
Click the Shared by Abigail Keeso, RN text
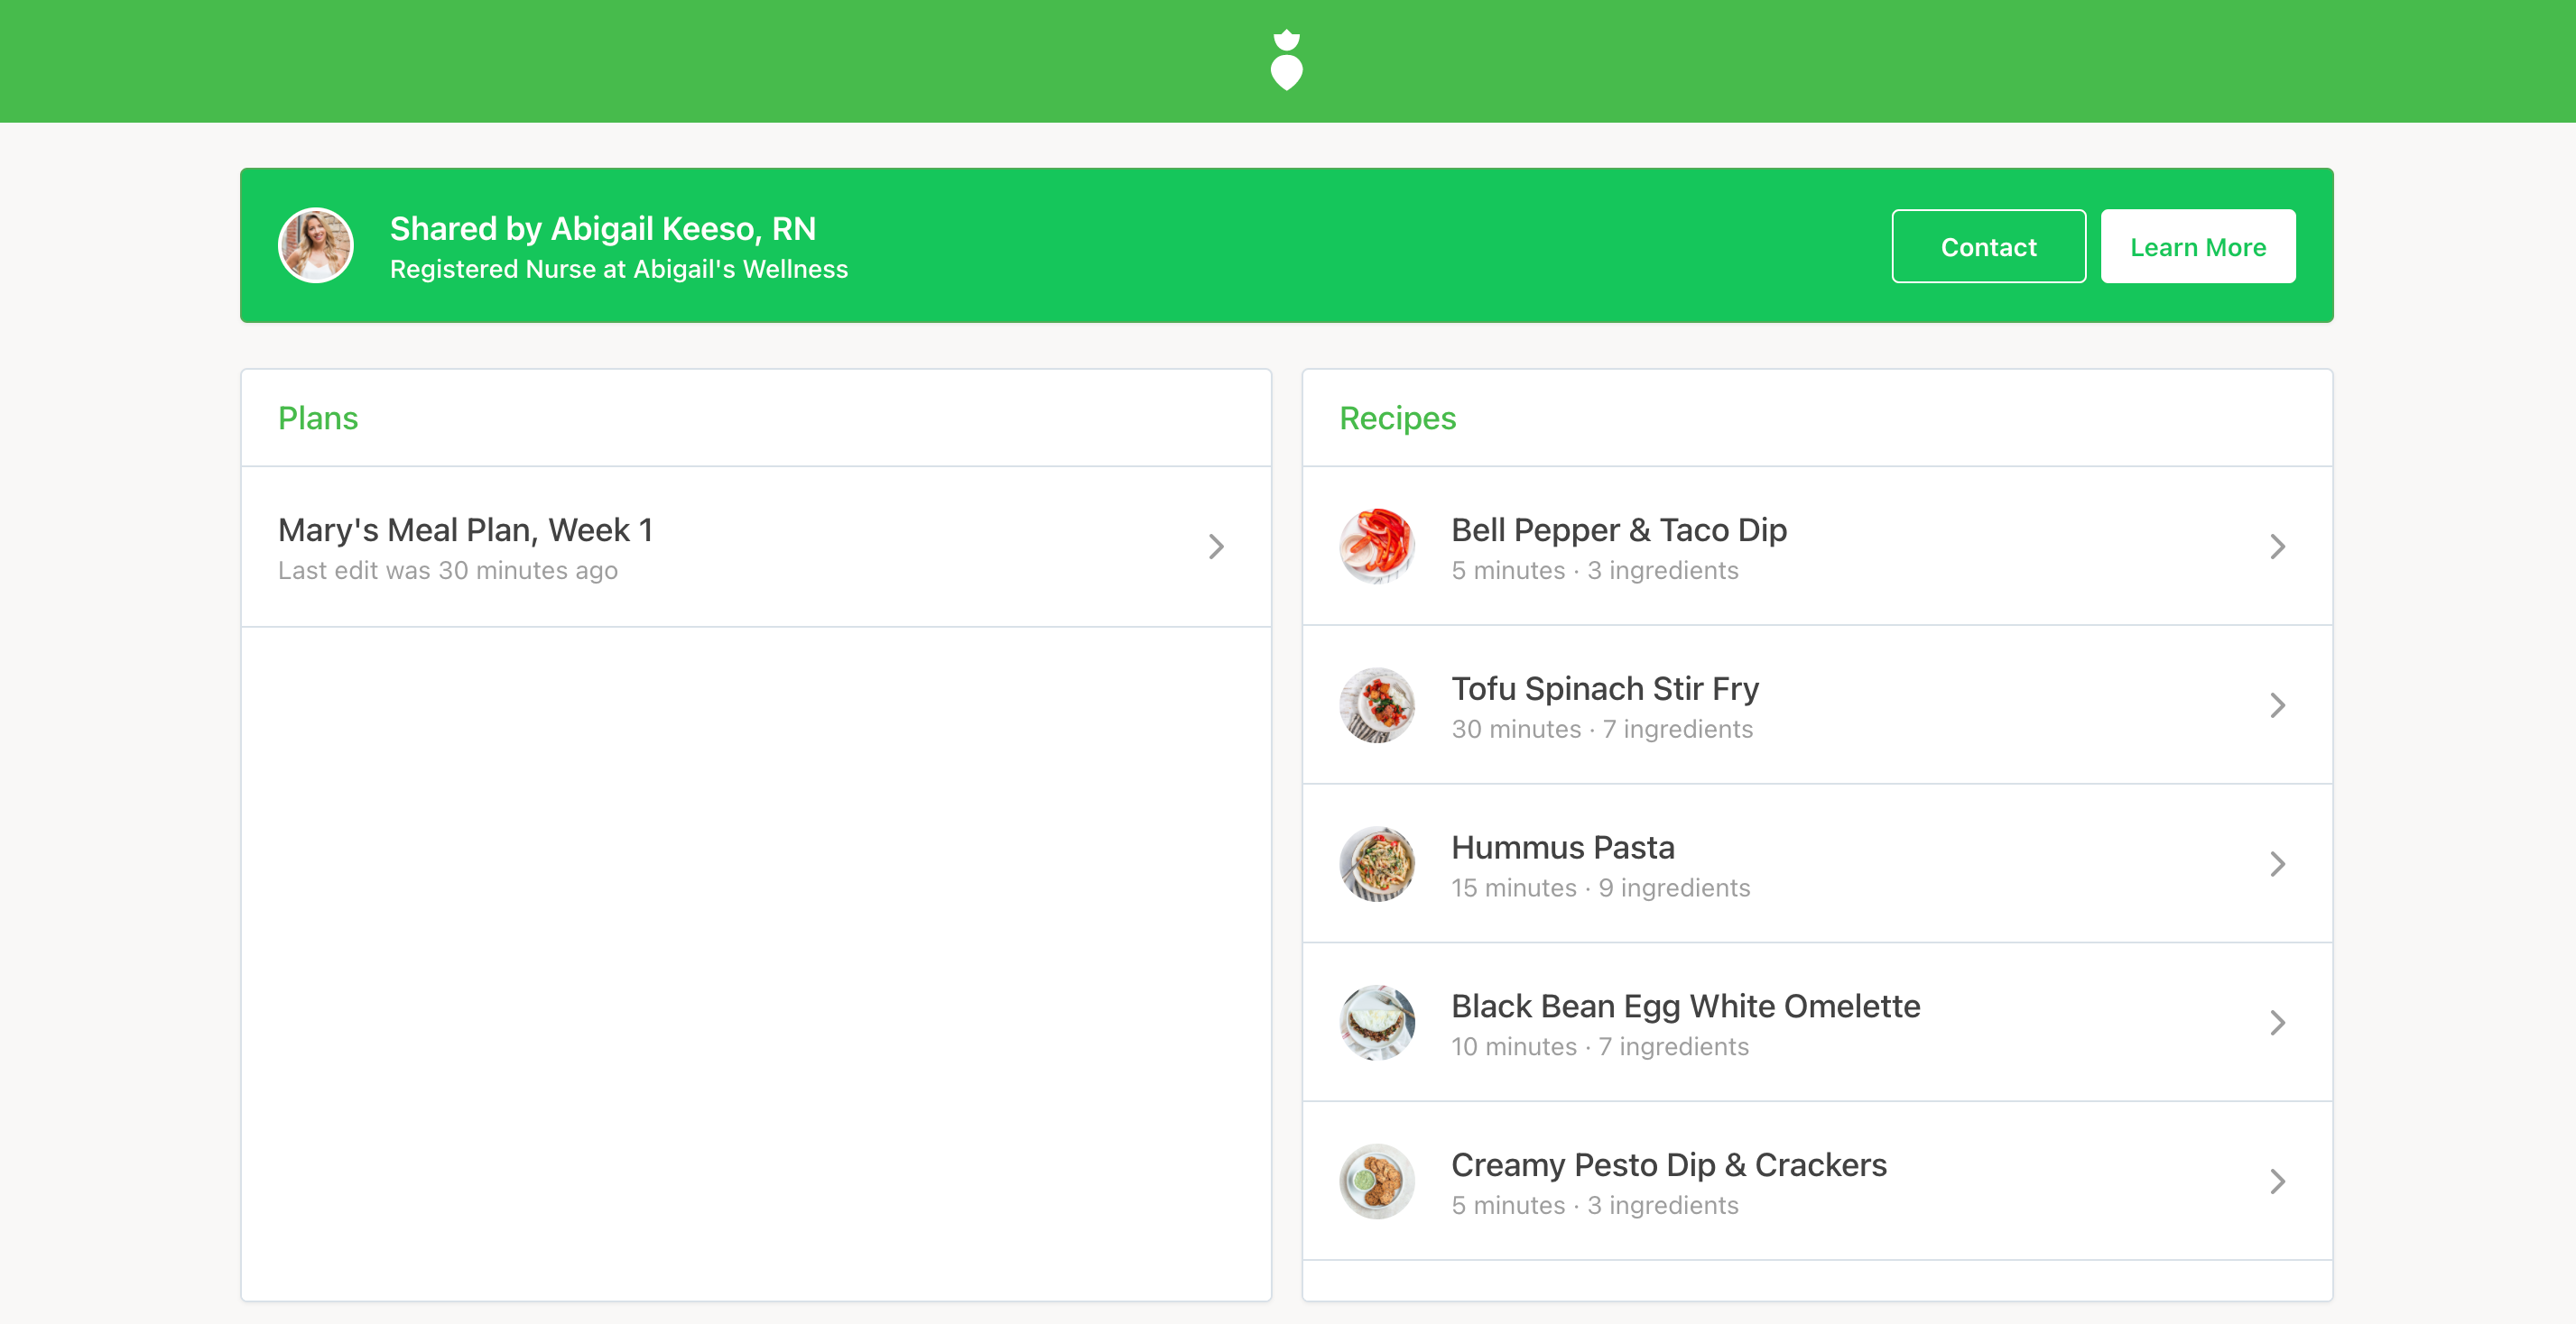tap(603, 229)
